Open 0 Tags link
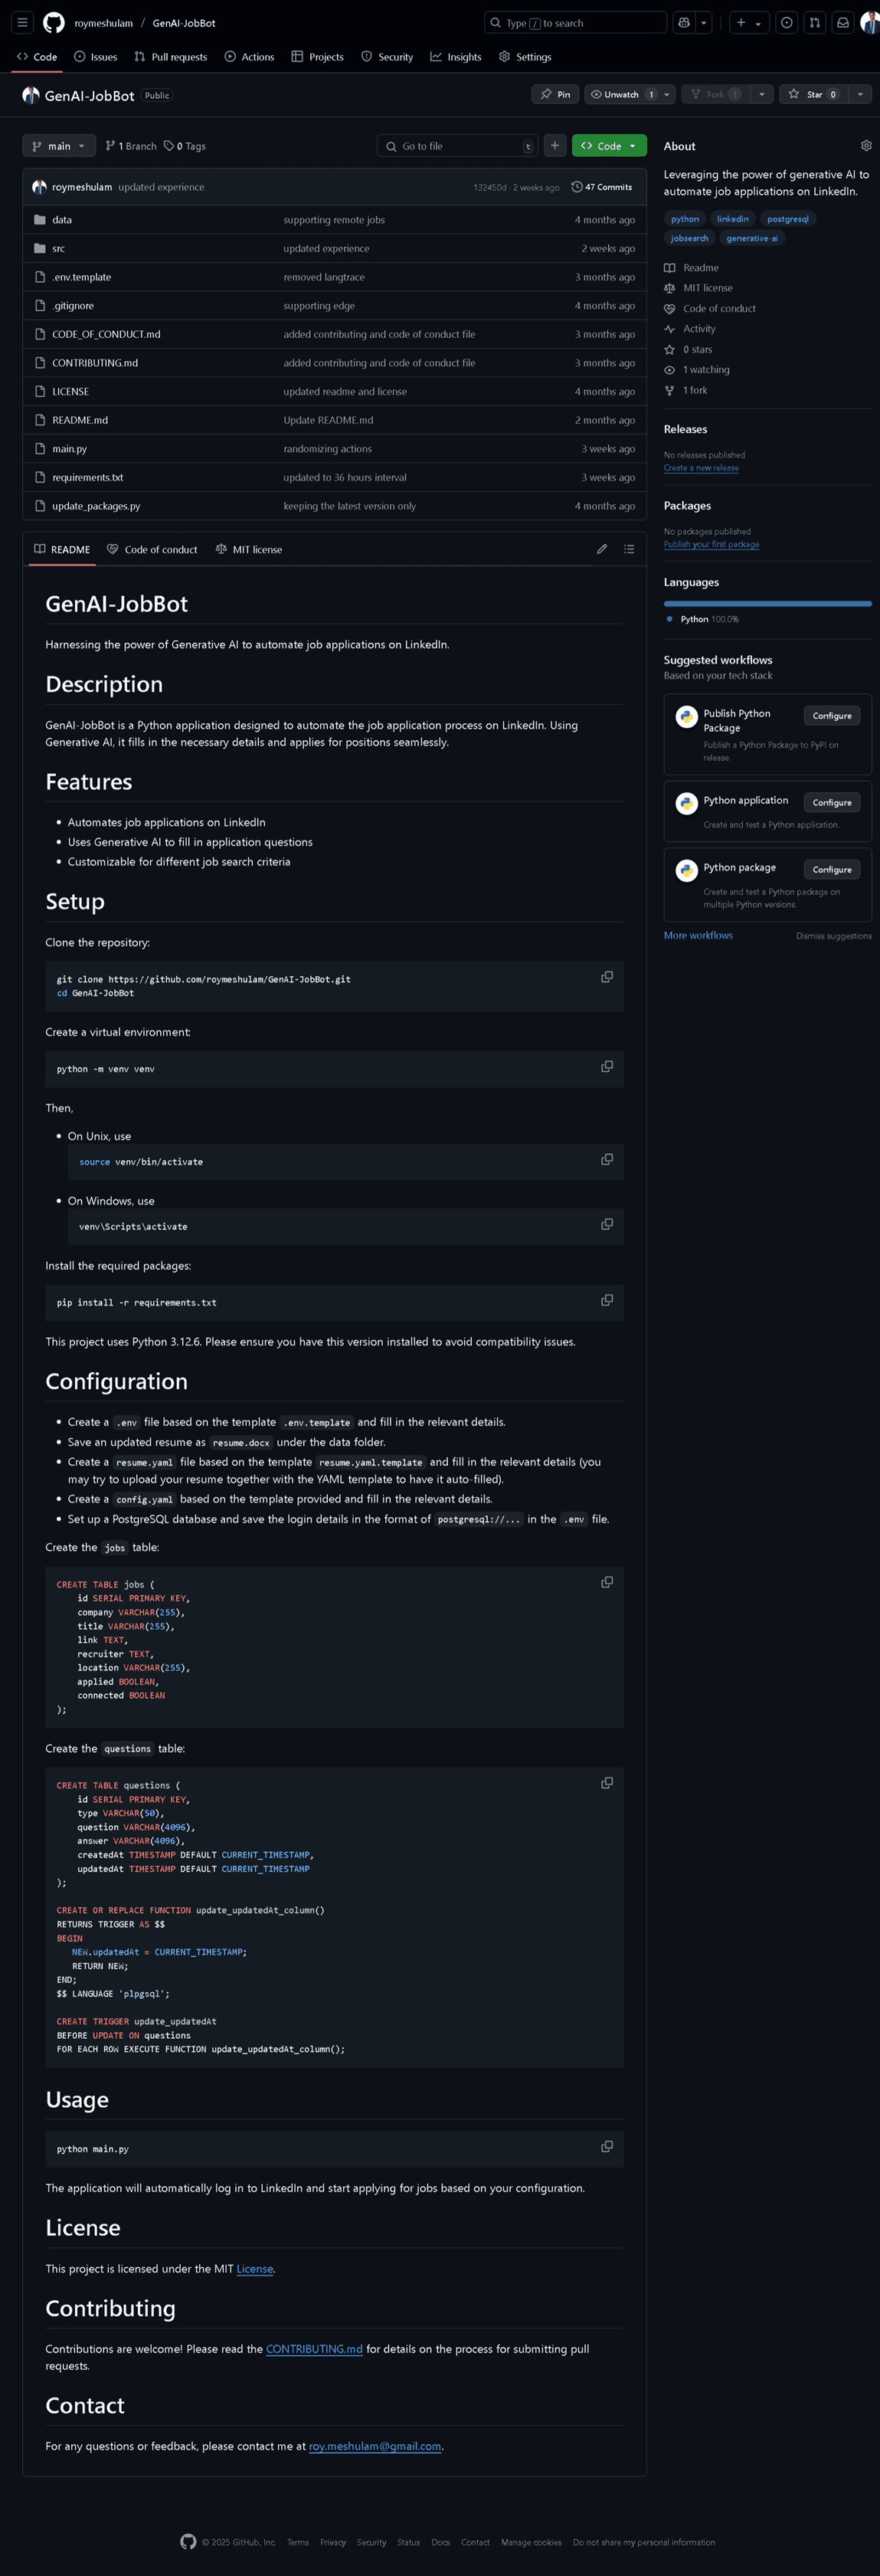This screenshot has width=880, height=2576. [185, 146]
